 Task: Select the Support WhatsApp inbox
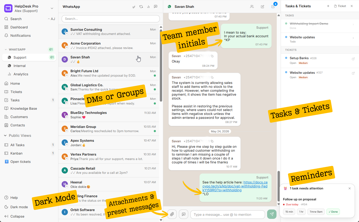tap(29, 57)
